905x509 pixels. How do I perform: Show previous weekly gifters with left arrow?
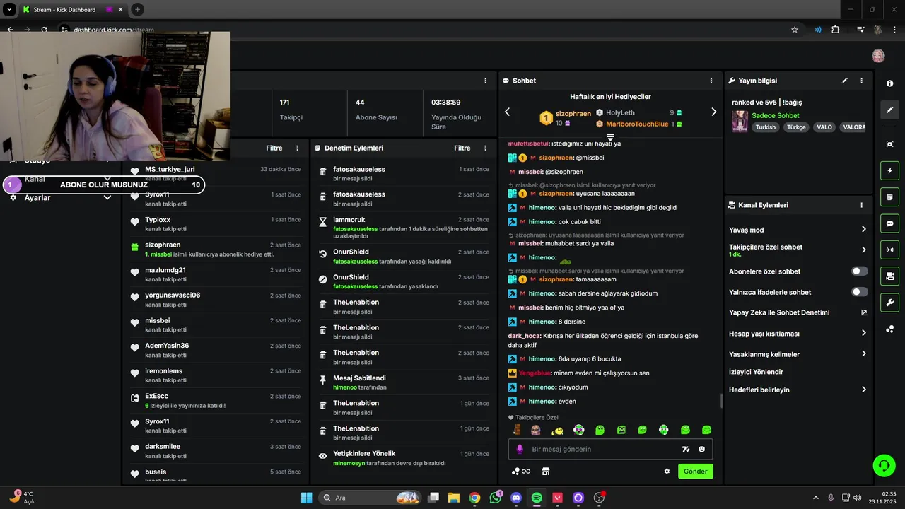(x=507, y=112)
